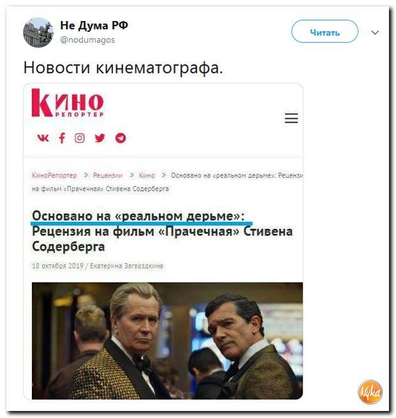Click the Не Дума РФ avatar
Image resolution: width=396 pixels, height=418 pixels.
click(x=38, y=33)
